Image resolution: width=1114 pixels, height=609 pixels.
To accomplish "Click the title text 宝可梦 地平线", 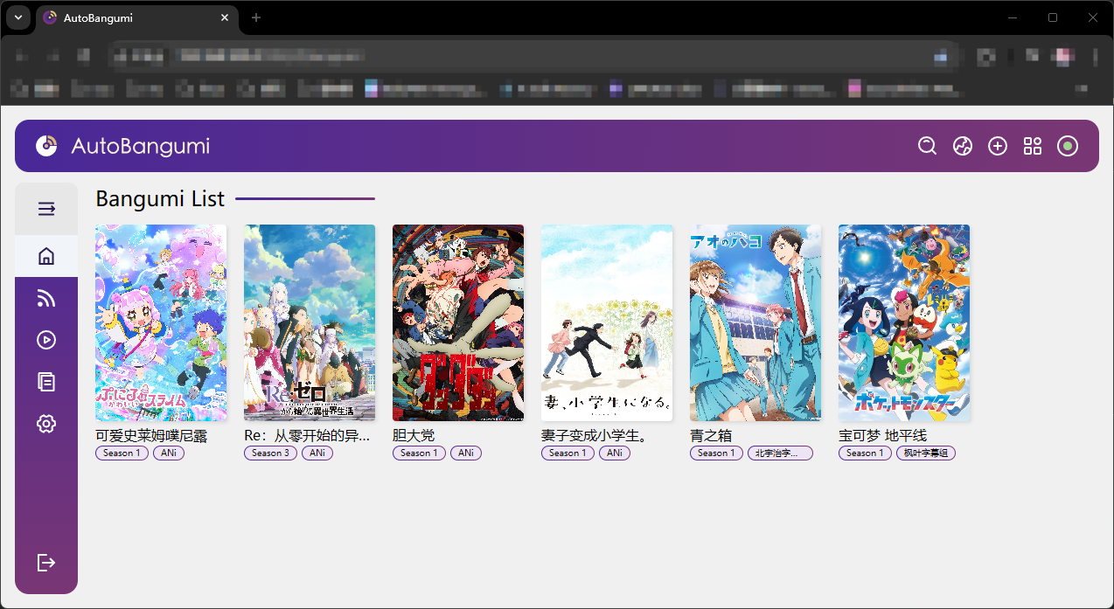I will tap(882, 435).
